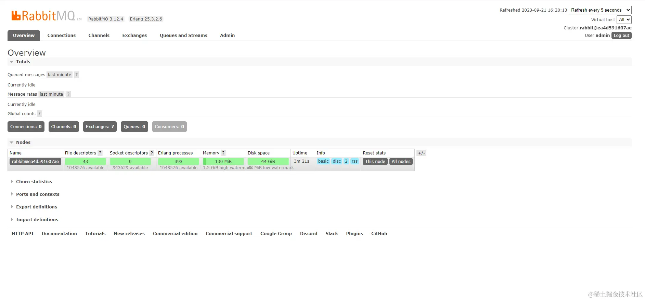Click the Erlang processes 393 bar
The width and height of the screenshot is (645, 300).
pyautogui.click(x=179, y=162)
